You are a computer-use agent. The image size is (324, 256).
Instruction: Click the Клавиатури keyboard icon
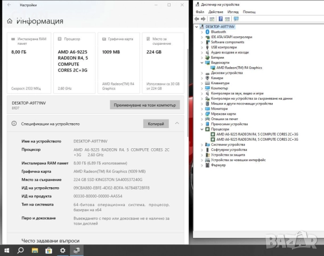[207, 83]
